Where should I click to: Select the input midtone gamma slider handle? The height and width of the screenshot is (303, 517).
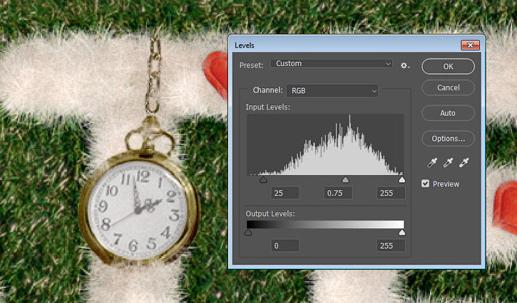tap(345, 180)
